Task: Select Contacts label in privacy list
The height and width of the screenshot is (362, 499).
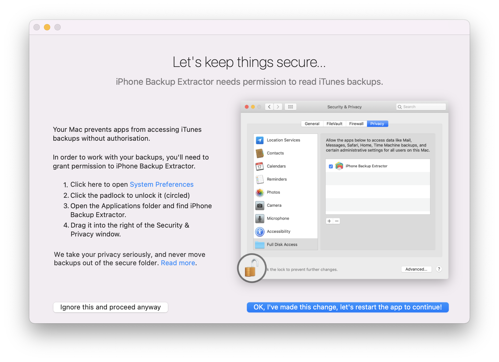Action: [275, 153]
